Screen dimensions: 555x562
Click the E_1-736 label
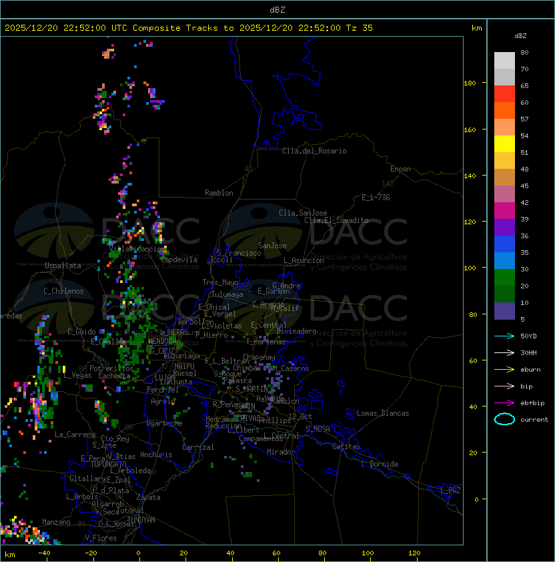click(x=376, y=198)
